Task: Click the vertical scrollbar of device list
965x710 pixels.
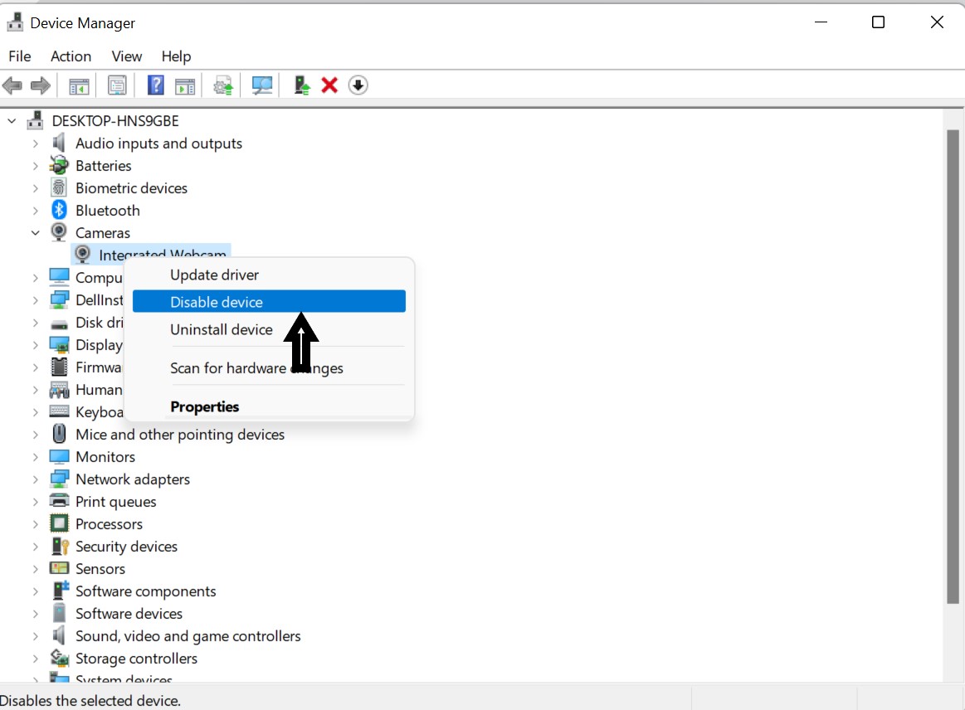Action: 953,365
